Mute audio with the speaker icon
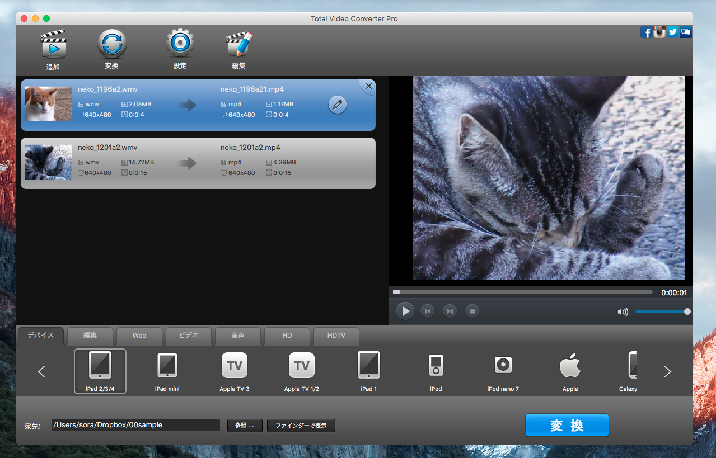Screen dimensions: 716x458 (623, 312)
